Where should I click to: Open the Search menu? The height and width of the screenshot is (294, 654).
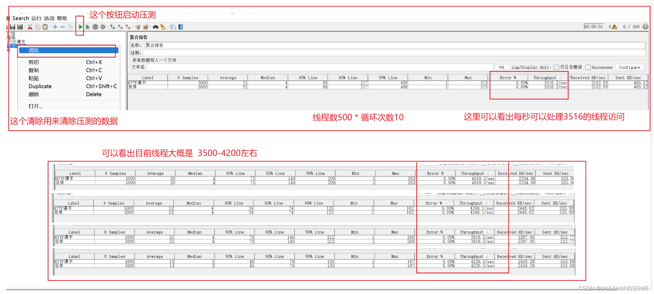pos(21,18)
